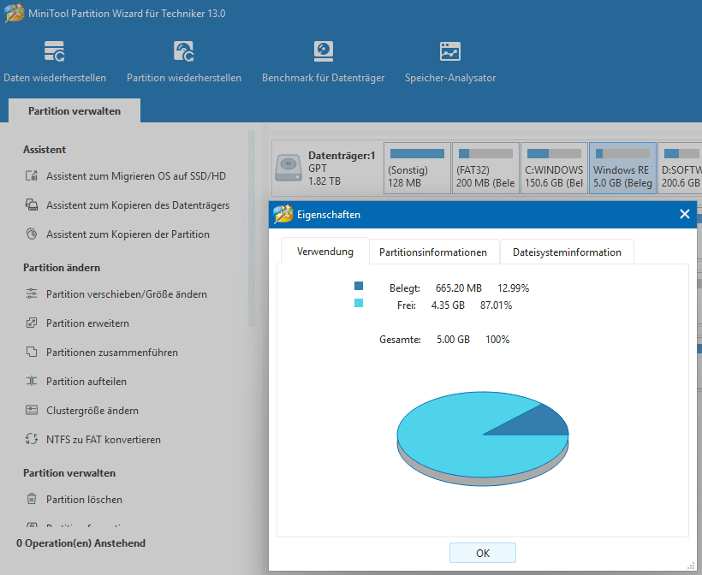The height and width of the screenshot is (575, 702).
Task: Click the Belegt value 665.20 MB
Action: (459, 288)
